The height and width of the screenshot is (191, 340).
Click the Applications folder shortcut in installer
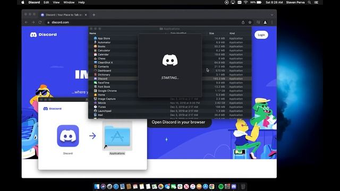click(117, 136)
